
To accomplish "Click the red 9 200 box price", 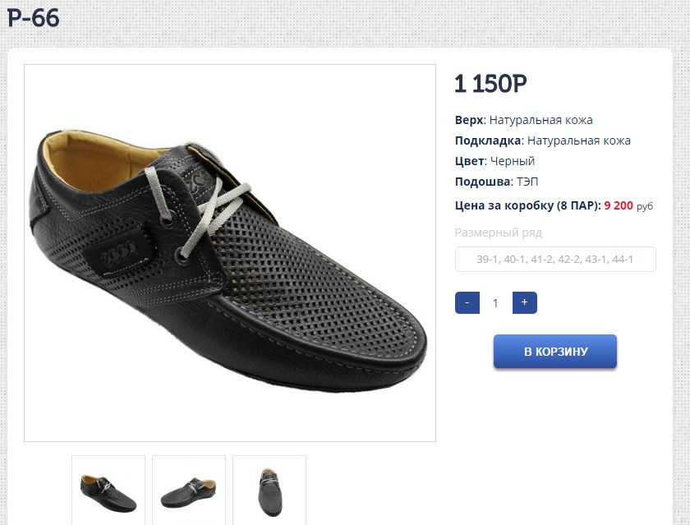I will tap(619, 205).
